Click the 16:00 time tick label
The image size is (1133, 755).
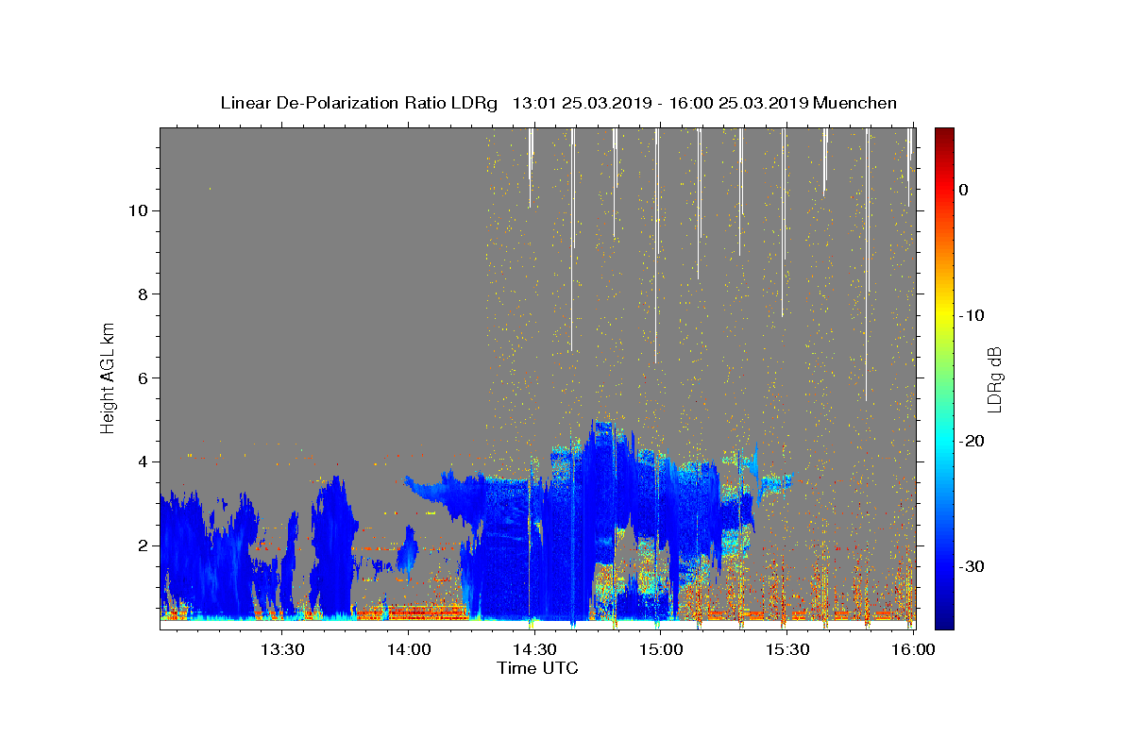coord(913,650)
